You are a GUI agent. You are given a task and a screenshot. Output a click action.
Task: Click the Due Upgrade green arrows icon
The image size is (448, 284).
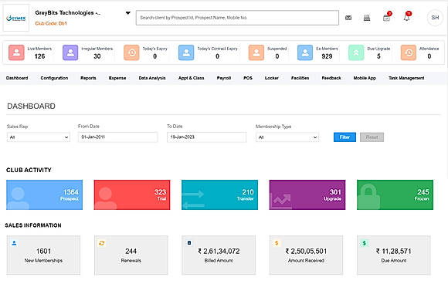[356, 52]
